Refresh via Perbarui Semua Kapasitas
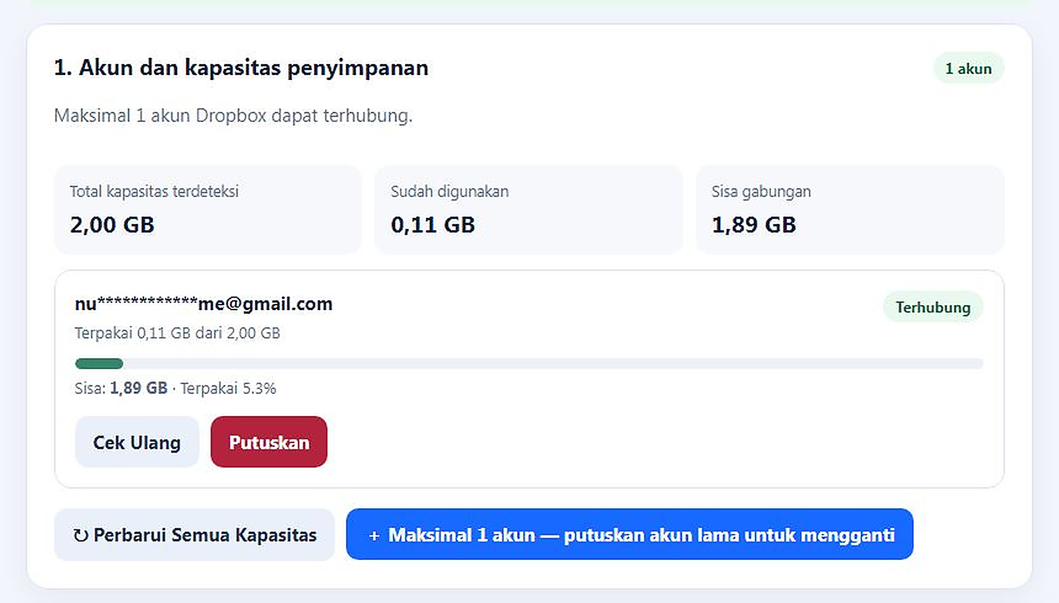The width and height of the screenshot is (1059, 603). click(x=195, y=535)
